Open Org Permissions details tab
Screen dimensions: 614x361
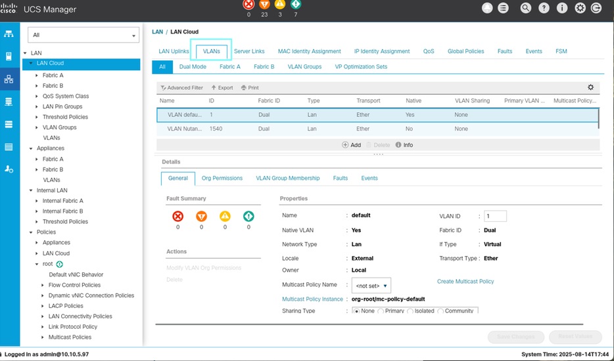pos(222,178)
